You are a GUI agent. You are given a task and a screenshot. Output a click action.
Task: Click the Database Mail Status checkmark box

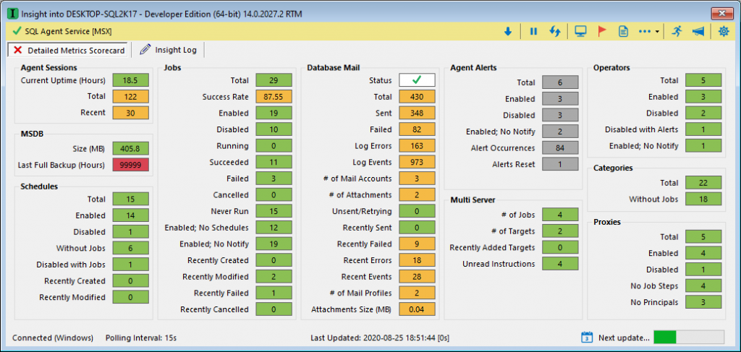(x=417, y=80)
